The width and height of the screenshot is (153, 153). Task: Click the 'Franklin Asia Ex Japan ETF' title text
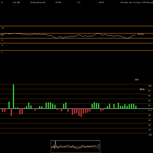pyautogui.click(x=133, y=2)
